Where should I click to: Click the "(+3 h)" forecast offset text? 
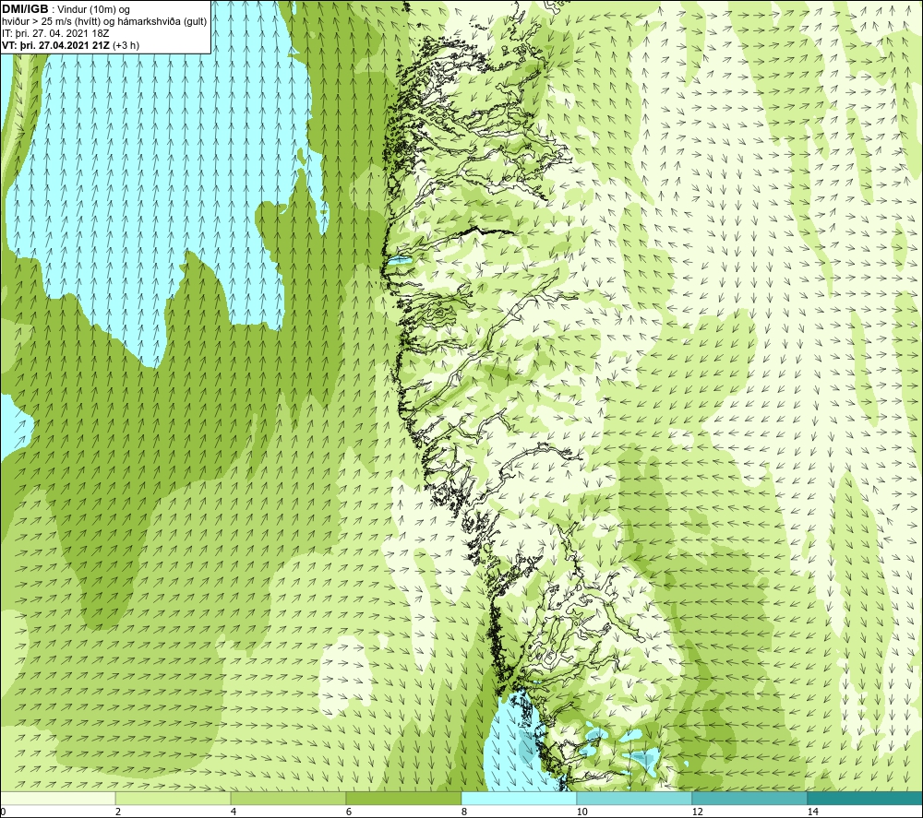click(x=126, y=45)
